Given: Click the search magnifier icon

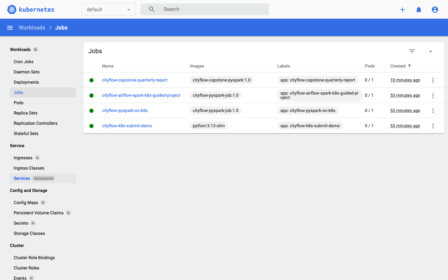Looking at the screenshot, I should point(152,9).
